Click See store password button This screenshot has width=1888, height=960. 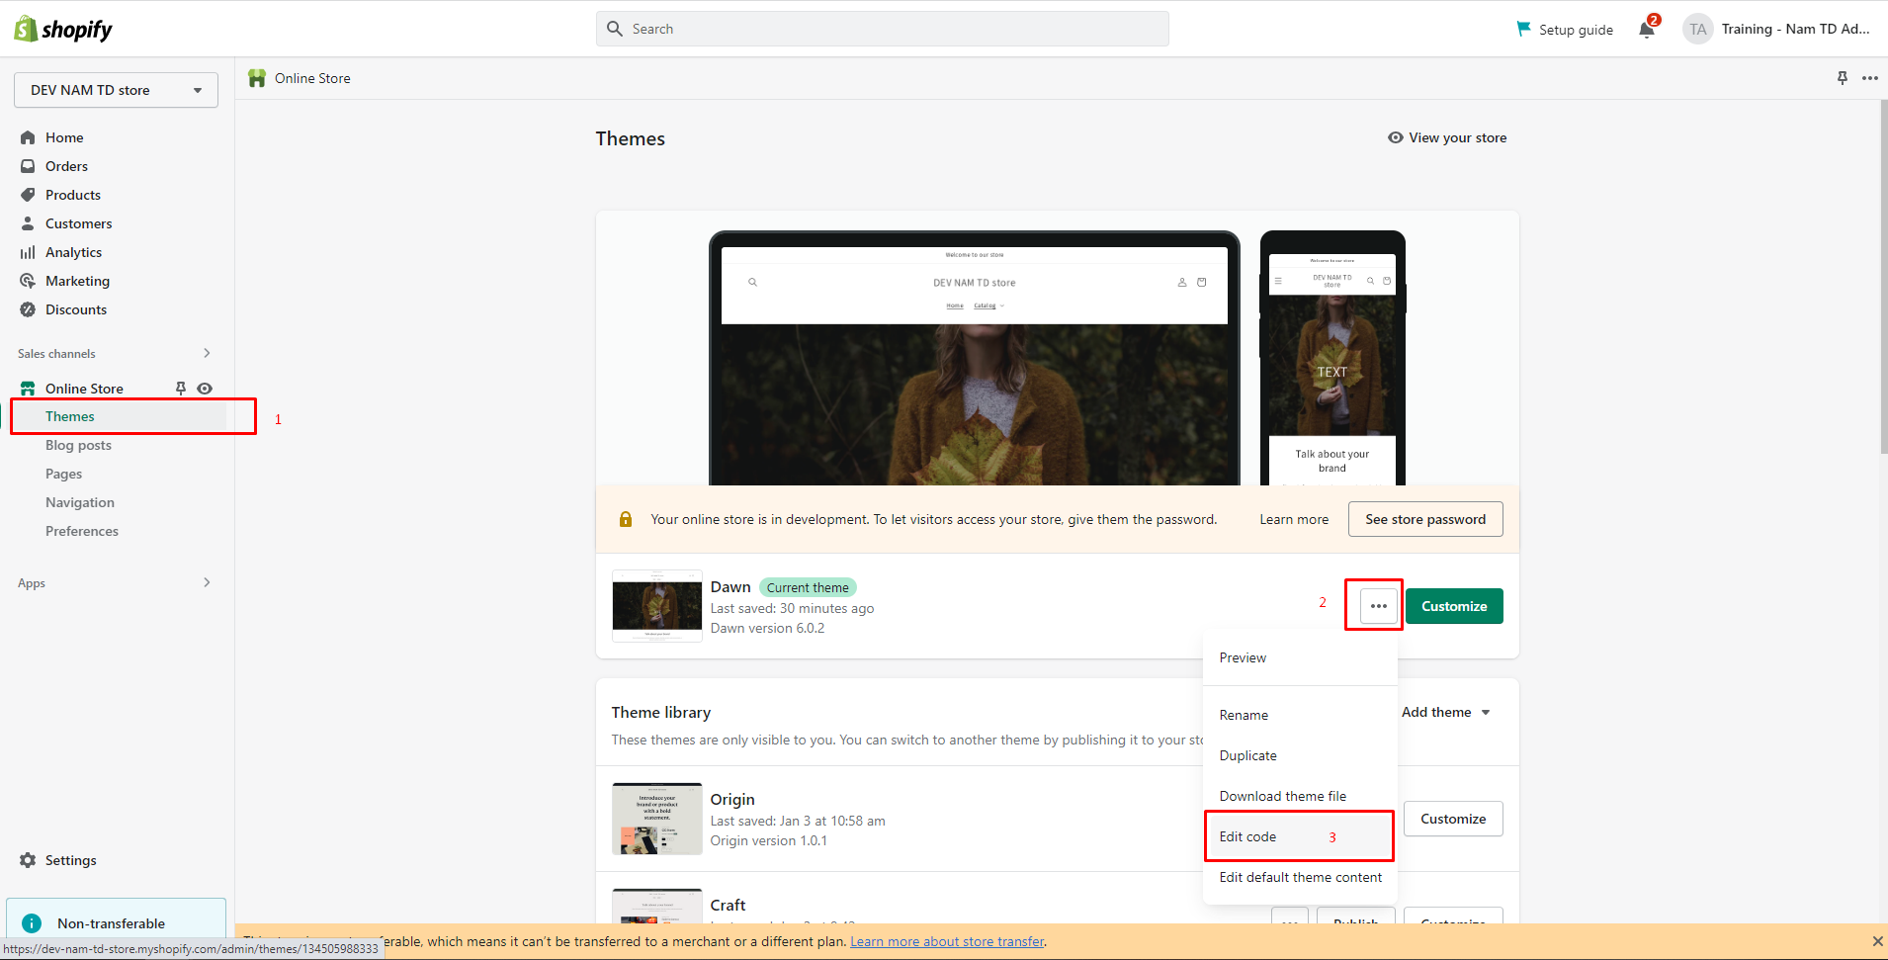coord(1424,519)
